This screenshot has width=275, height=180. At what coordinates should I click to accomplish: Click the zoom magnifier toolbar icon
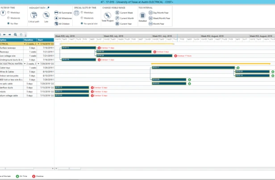[x=16, y=35]
